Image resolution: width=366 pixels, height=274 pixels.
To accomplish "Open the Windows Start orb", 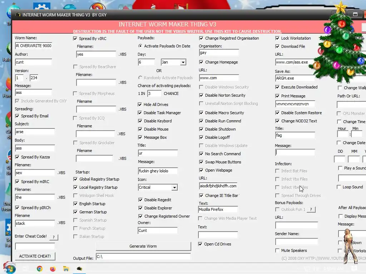I will [9, 268].
